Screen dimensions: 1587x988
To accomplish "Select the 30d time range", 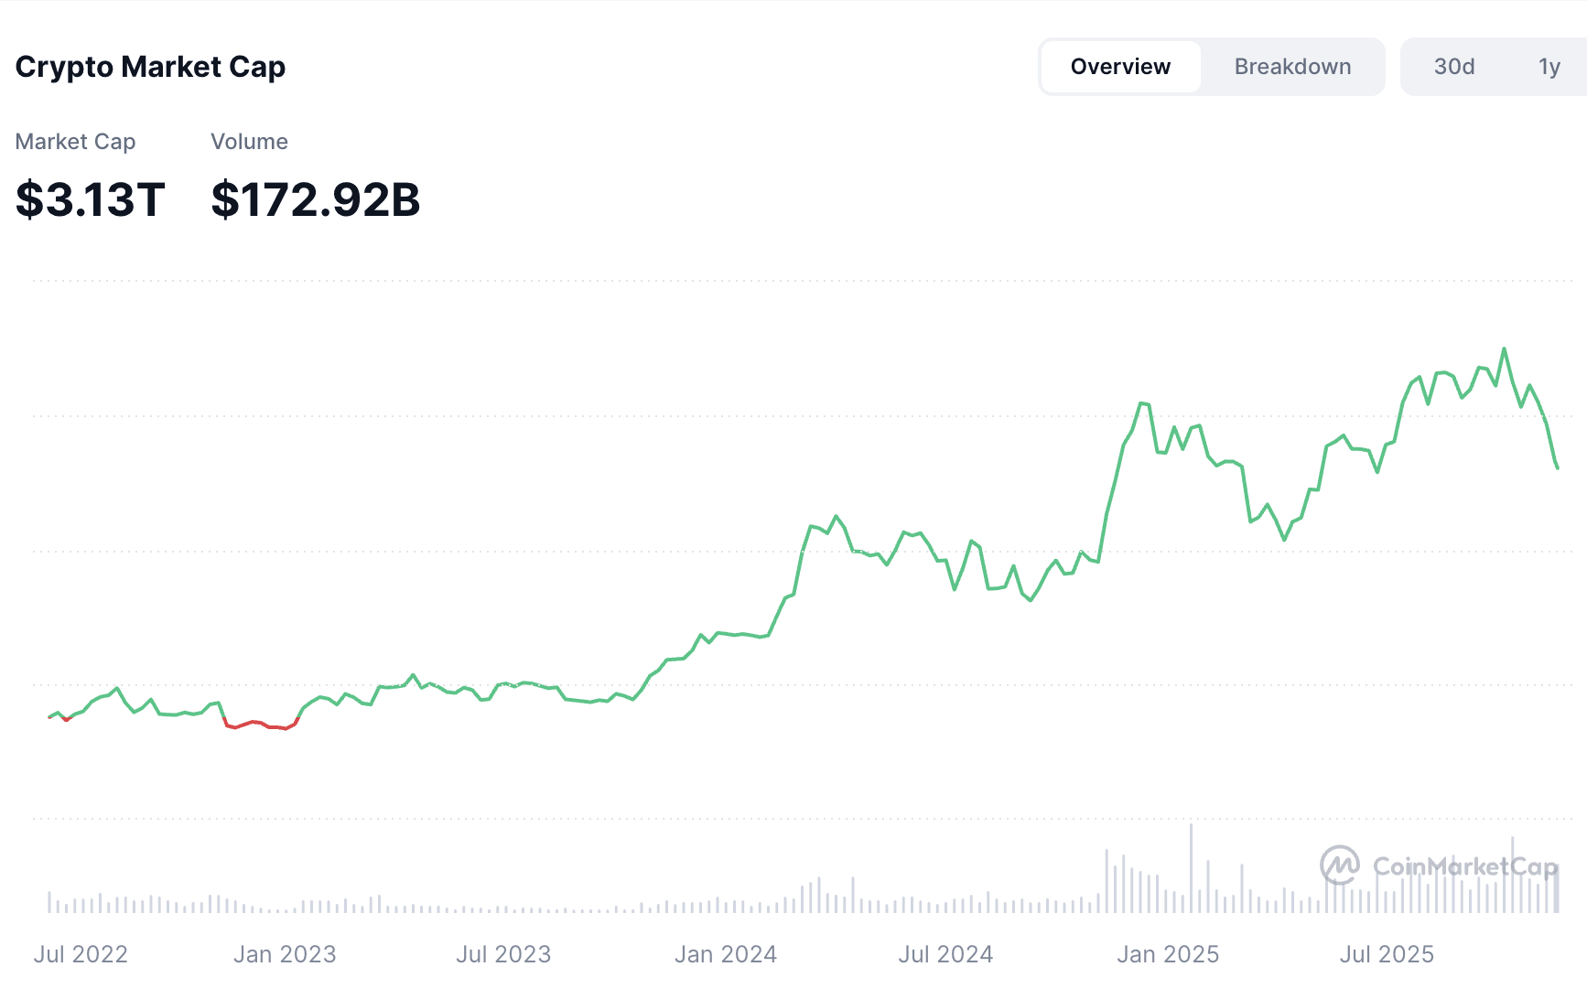I will pyautogui.click(x=1454, y=67).
